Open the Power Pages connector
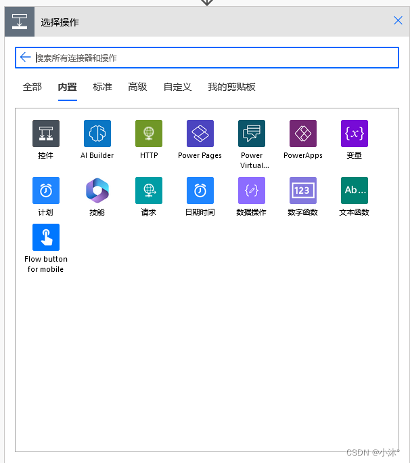This screenshot has width=410, height=463. pyautogui.click(x=200, y=134)
